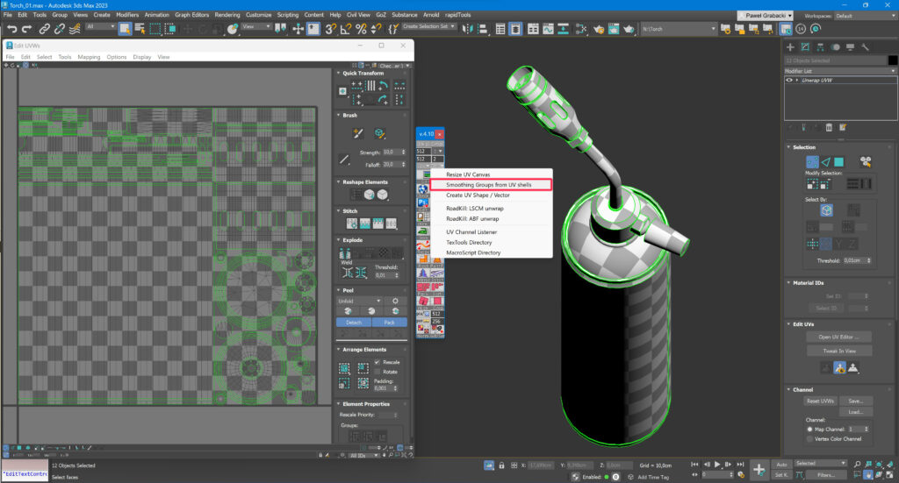Open the Modify tab in command panel
Viewport: 899px width, 483px height.
tap(805, 47)
